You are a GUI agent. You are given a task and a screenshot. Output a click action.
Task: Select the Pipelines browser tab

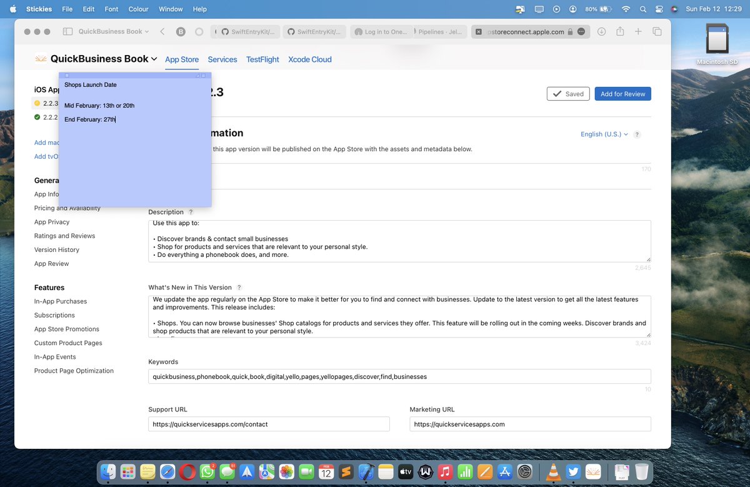441,32
